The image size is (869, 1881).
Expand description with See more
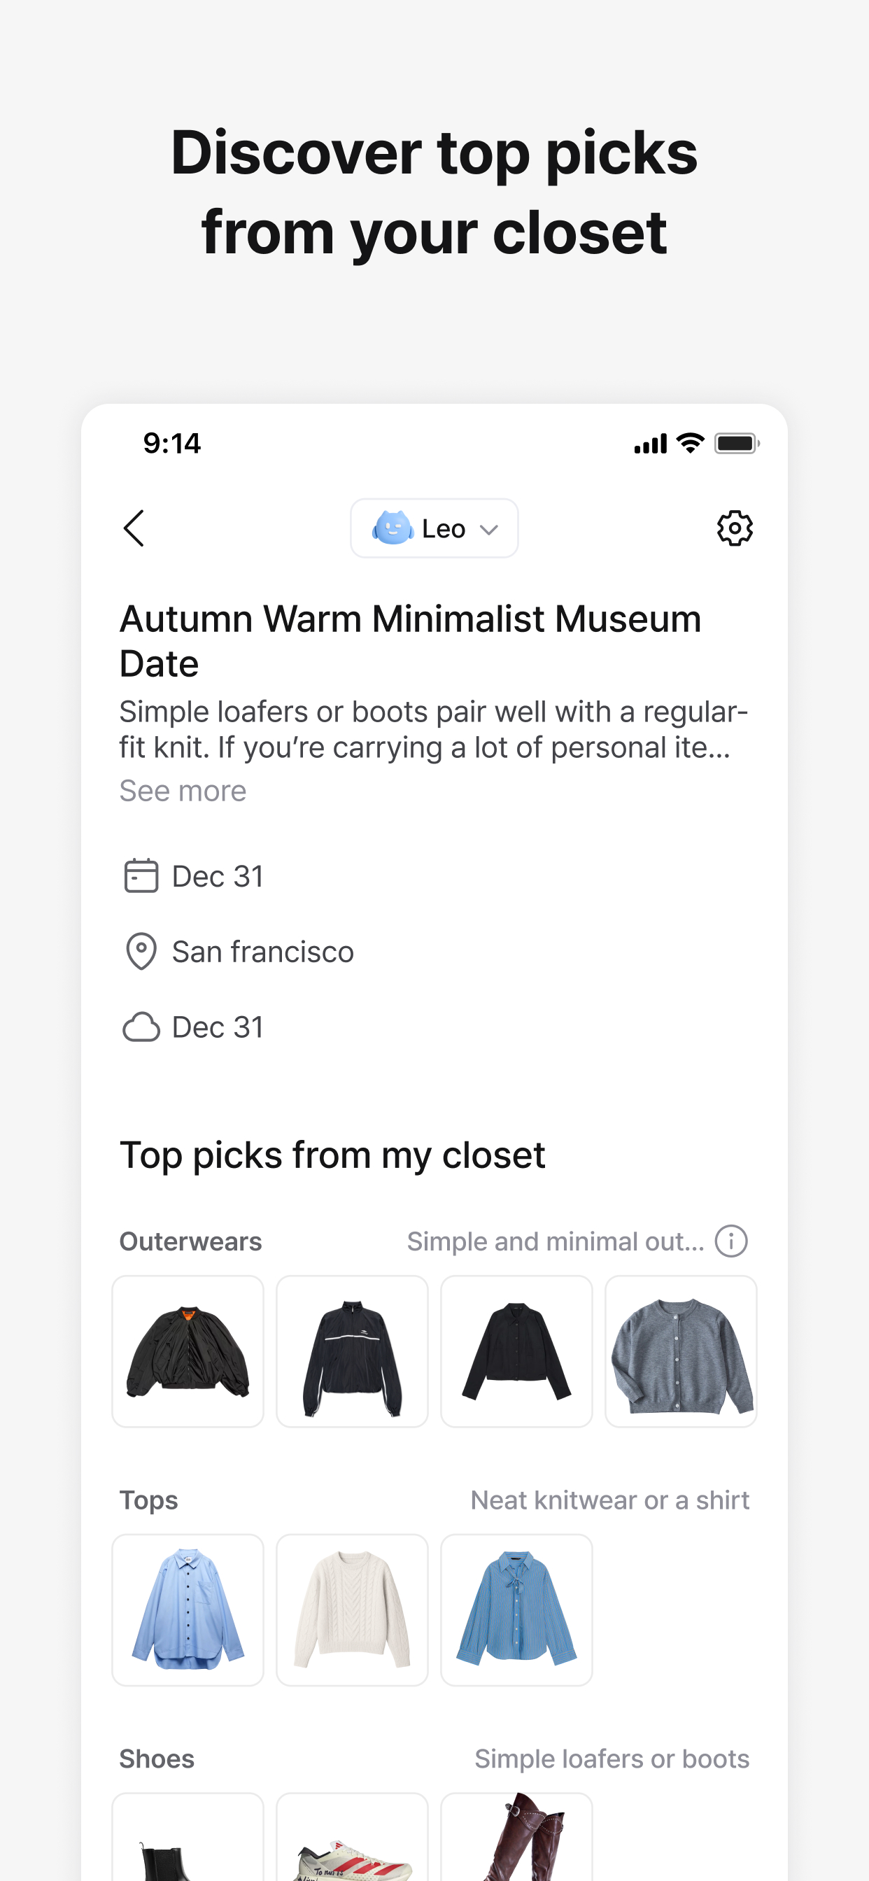(x=183, y=791)
